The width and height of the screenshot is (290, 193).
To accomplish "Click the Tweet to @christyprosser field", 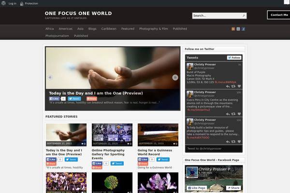I will coord(214,149).
